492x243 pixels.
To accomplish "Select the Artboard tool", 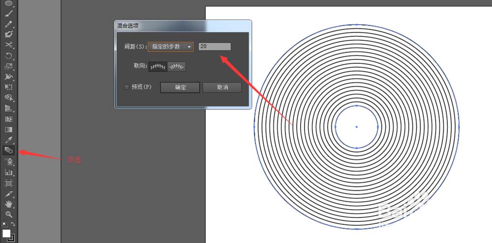I will [x=9, y=183].
